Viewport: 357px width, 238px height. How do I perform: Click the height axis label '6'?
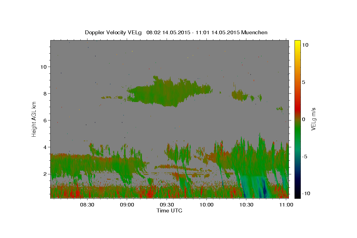(x=45, y=120)
